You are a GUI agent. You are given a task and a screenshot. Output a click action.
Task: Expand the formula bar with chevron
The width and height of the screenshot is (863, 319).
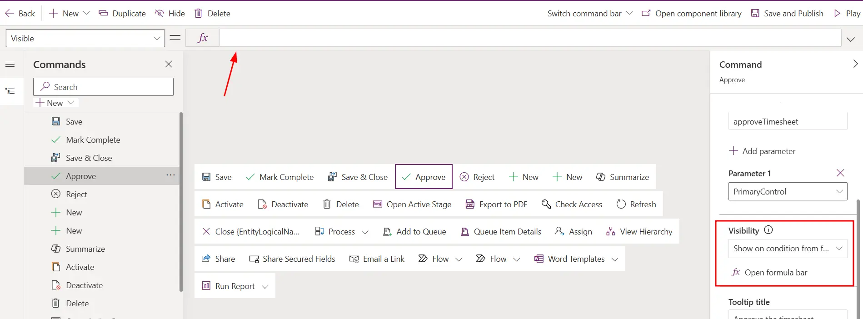click(851, 39)
